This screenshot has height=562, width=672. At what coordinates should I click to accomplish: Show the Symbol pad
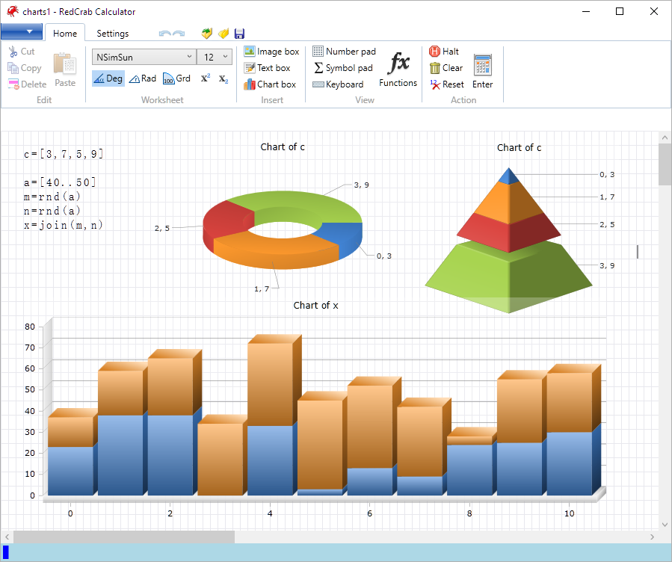click(x=343, y=68)
